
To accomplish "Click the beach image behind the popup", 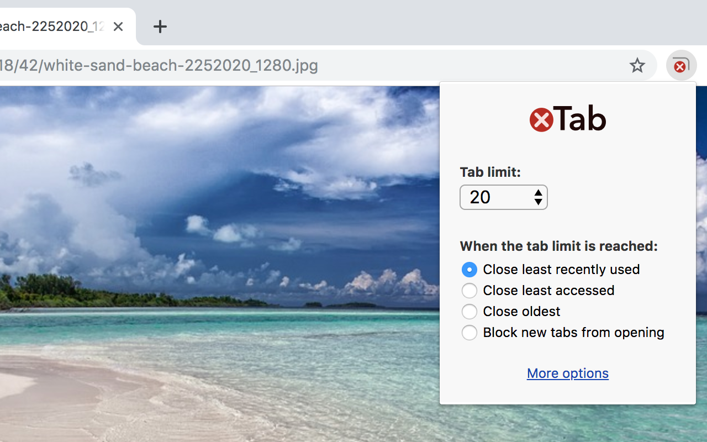I will [221, 249].
